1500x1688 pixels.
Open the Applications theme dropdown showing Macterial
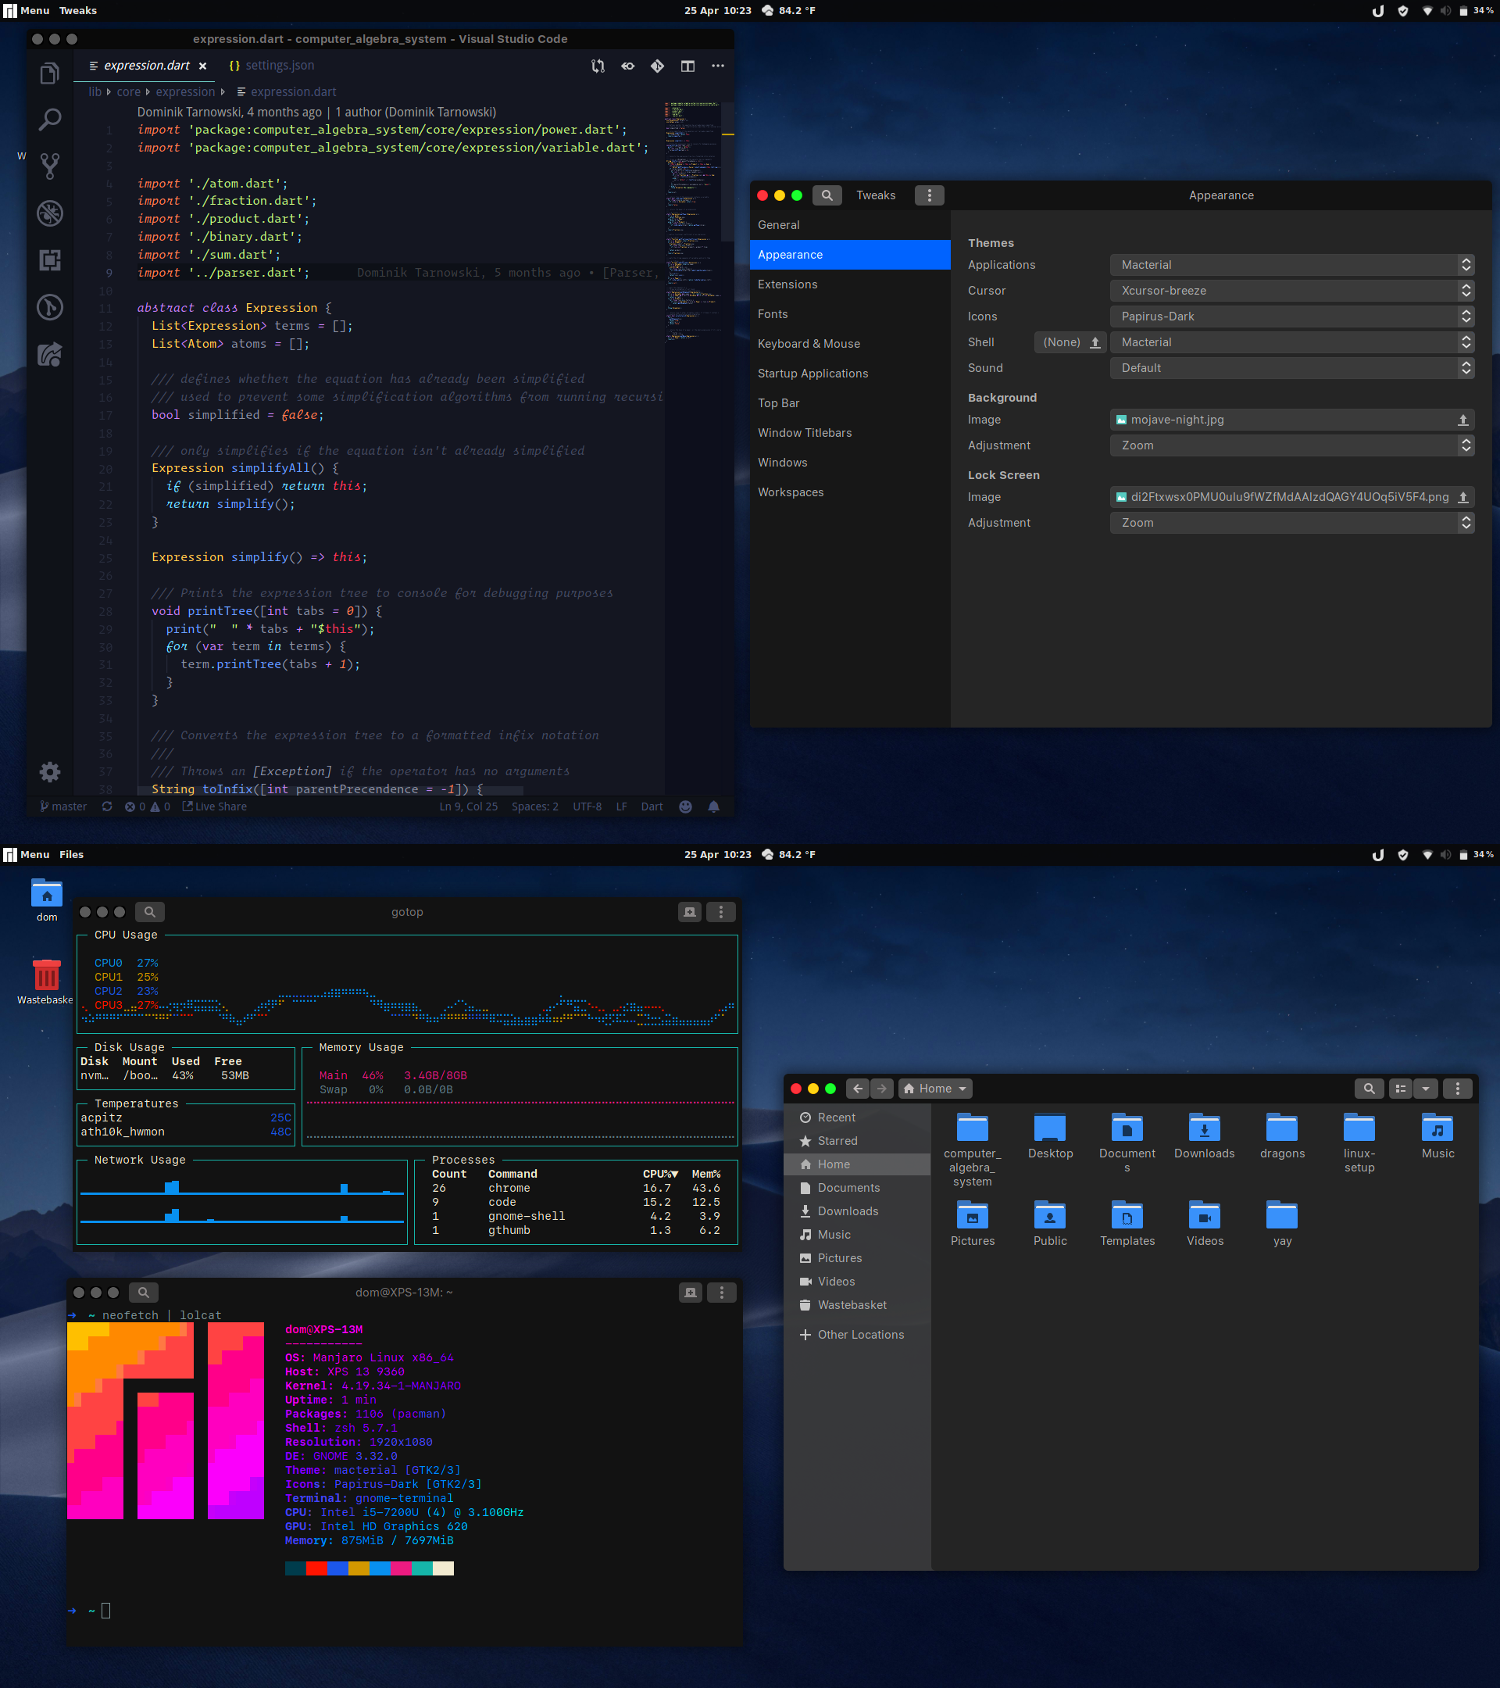pyautogui.click(x=1292, y=264)
